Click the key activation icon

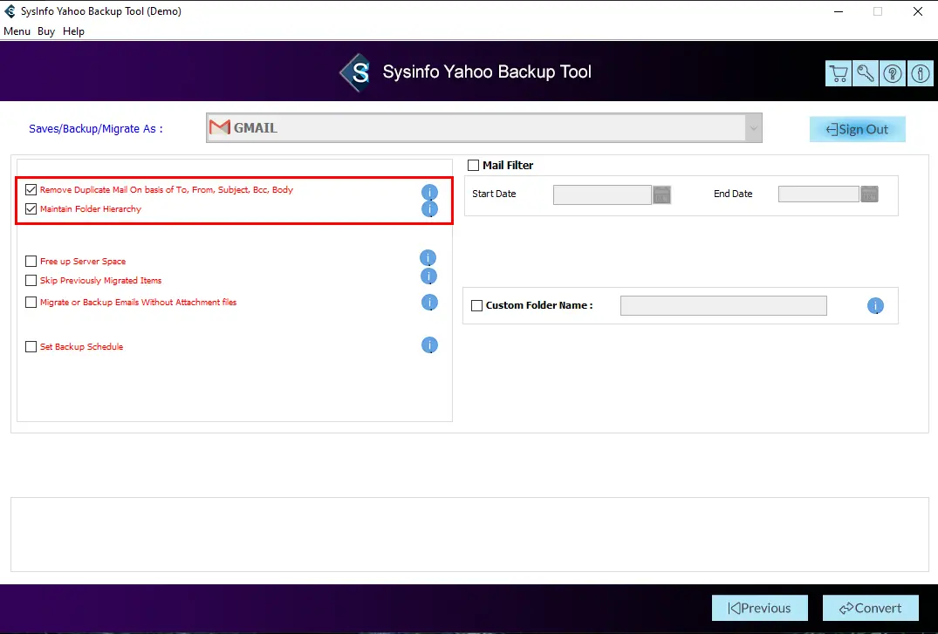coord(865,74)
